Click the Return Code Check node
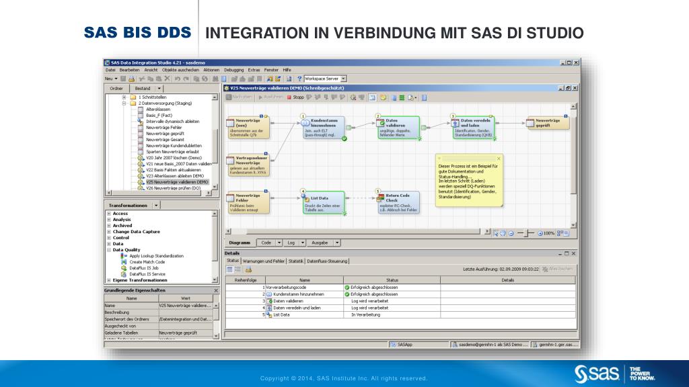This screenshot has height=387, width=689. pos(398,203)
